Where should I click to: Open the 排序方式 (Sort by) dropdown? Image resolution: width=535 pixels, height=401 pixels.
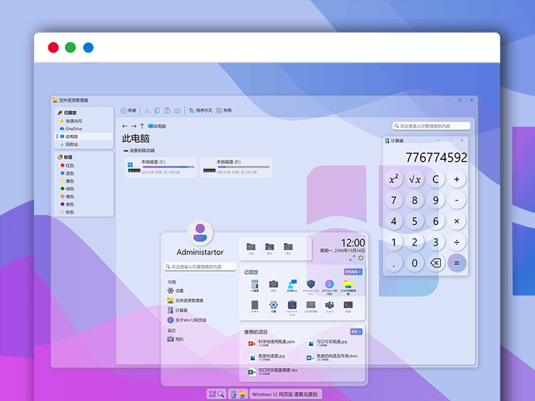pos(201,110)
